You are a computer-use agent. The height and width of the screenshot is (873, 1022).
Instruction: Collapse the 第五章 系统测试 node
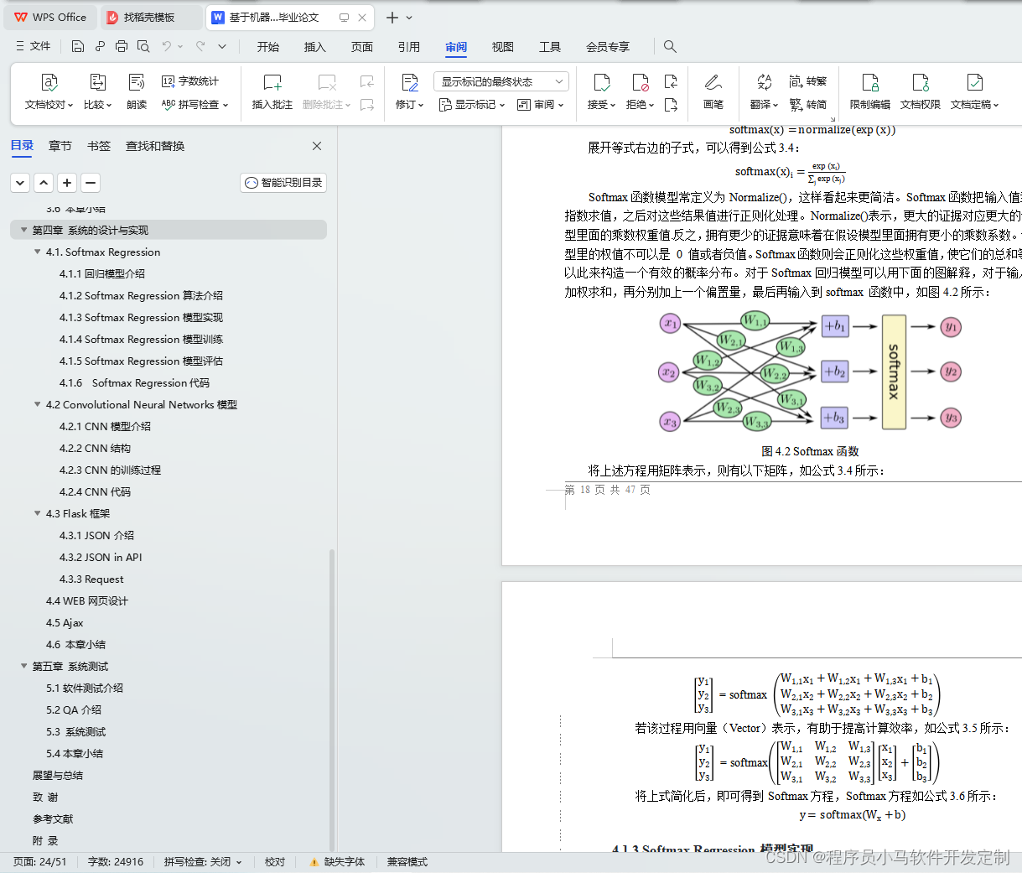click(x=23, y=666)
